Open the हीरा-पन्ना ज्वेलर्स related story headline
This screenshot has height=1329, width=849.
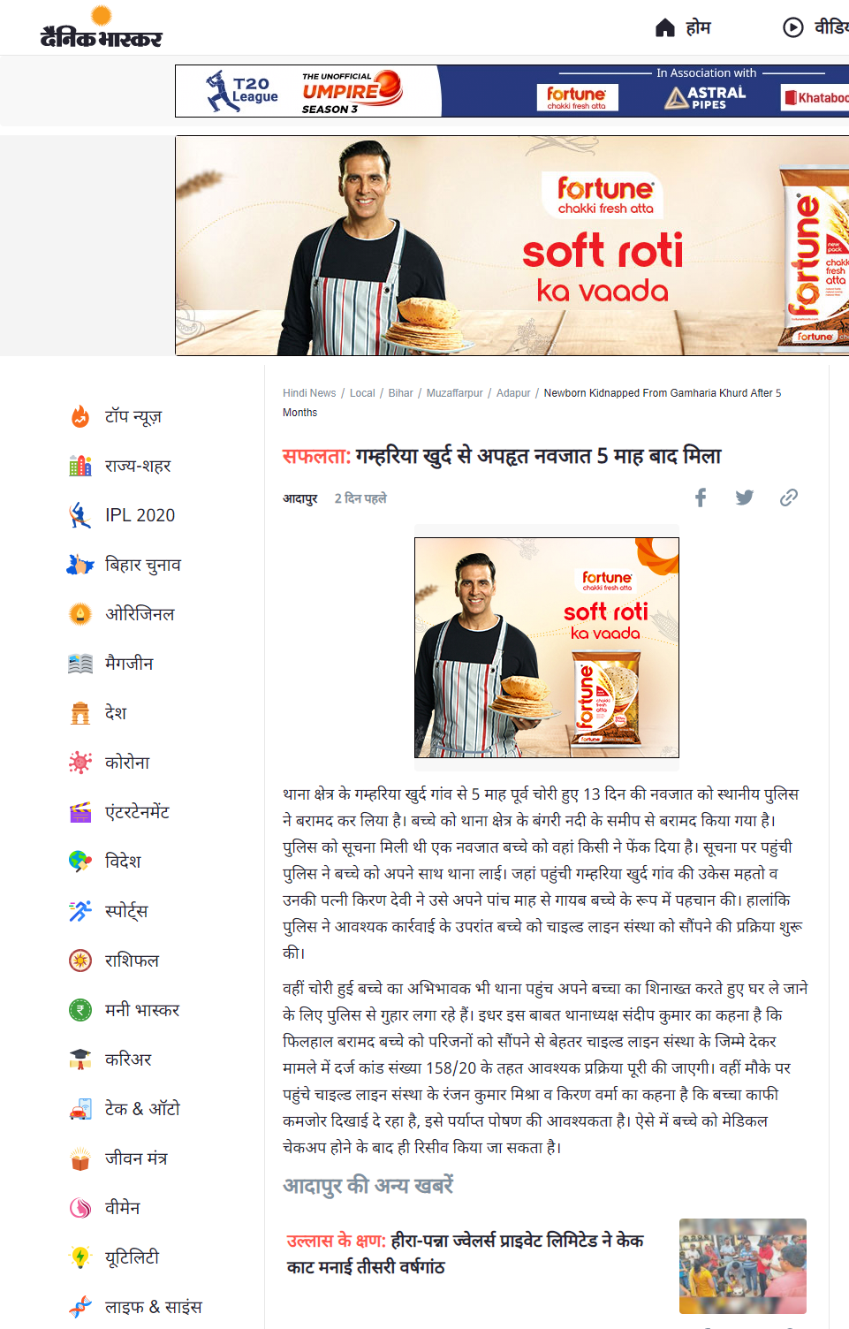point(466,1253)
